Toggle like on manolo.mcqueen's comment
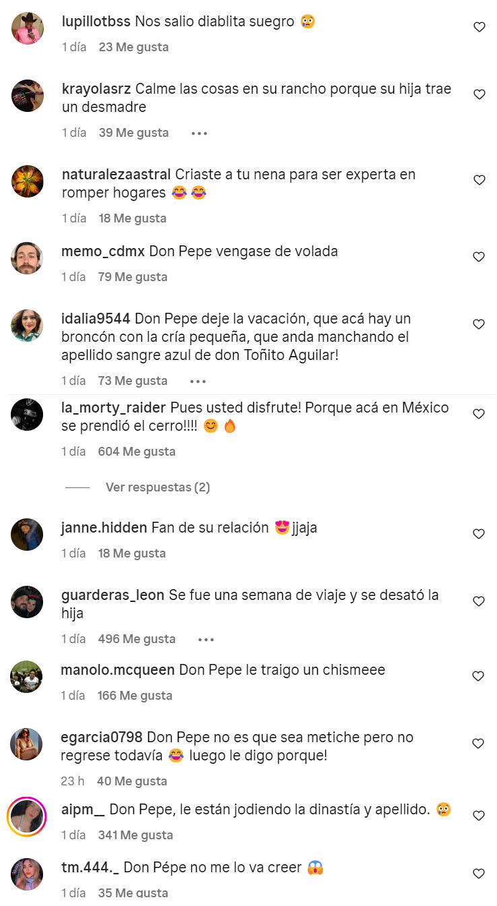This screenshot has width=497, height=906. (479, 676)
